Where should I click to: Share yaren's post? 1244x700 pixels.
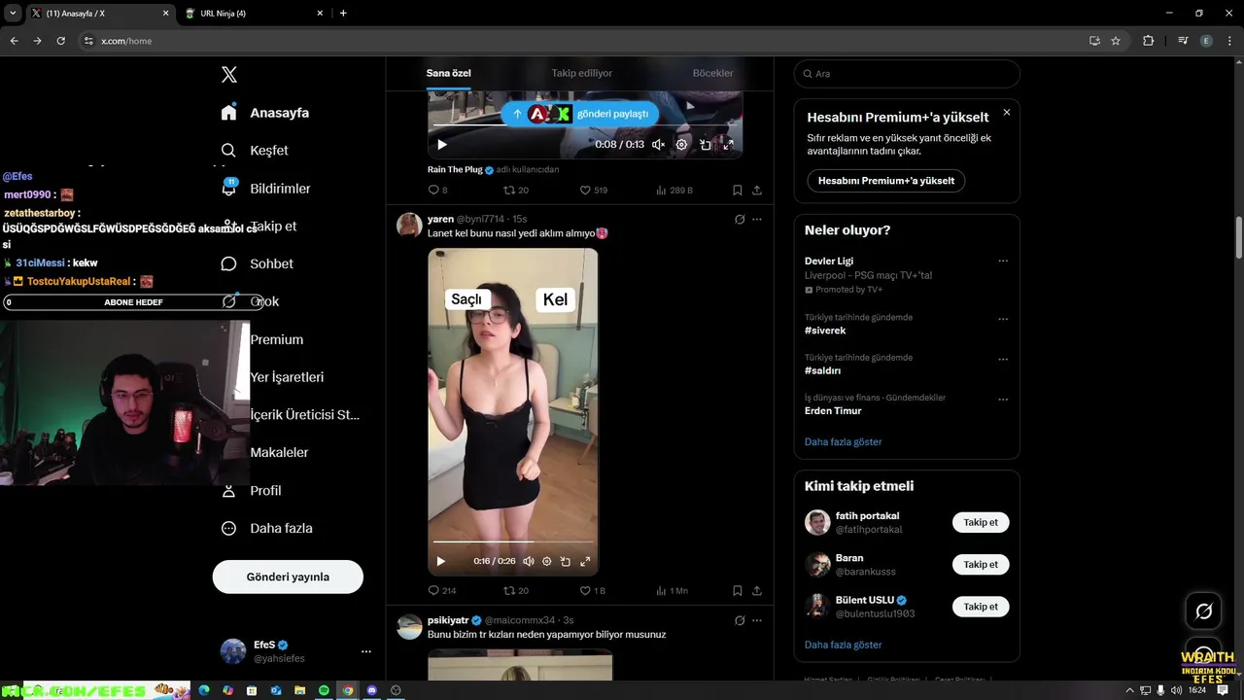click(757, 590)
